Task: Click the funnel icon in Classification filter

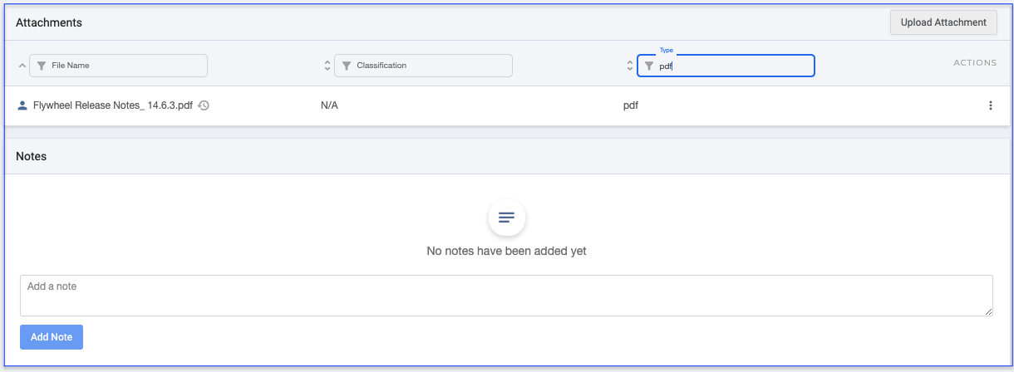Action: (x=346, y=66)
